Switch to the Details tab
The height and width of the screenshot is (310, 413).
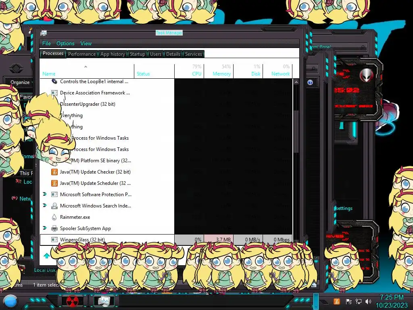click(173, 54)
